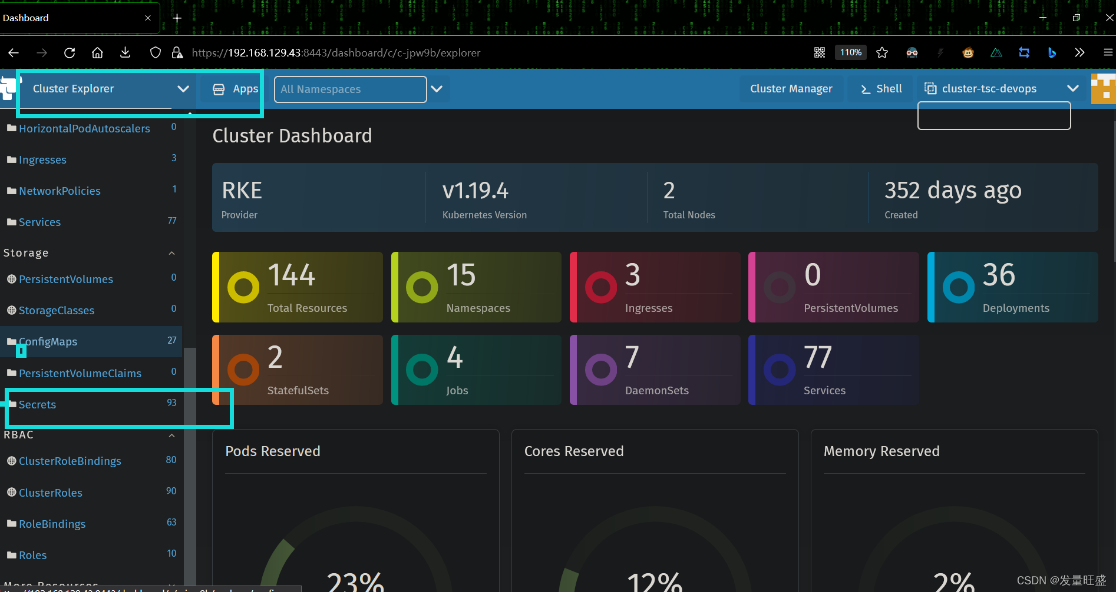1116x592 pixels.
Task: Open ClusterRoleBindings in the sidebar
Action: (x=70, y=461)
